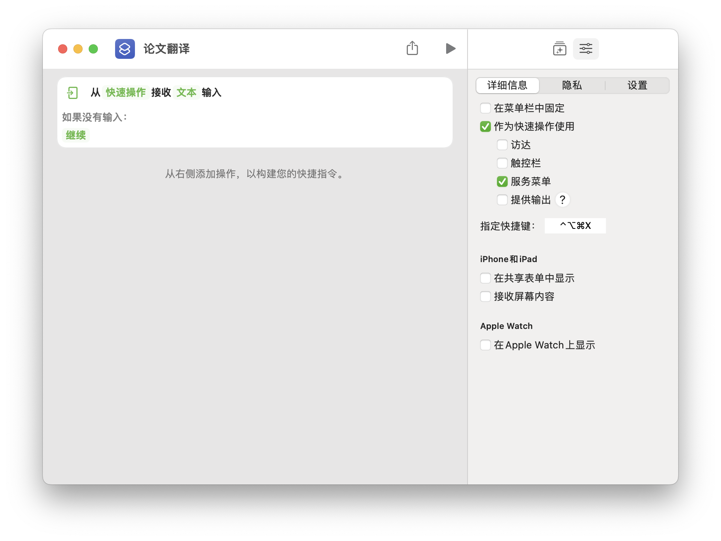Enable 在共享表单中显示 checkbox
This screenshot has width=721, height=541.
click(486, 278)
